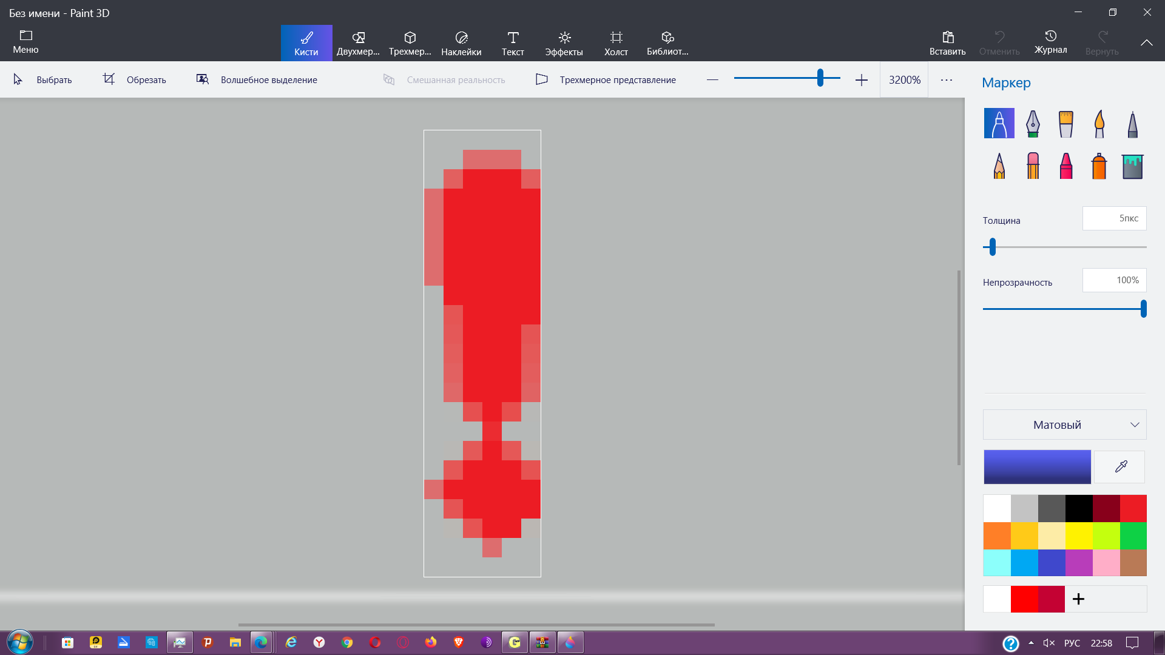Select the Watercolor brush tool
The width and height of the screenshot is (1165, 655).
pyautogui.click(x=1099, y=123)
